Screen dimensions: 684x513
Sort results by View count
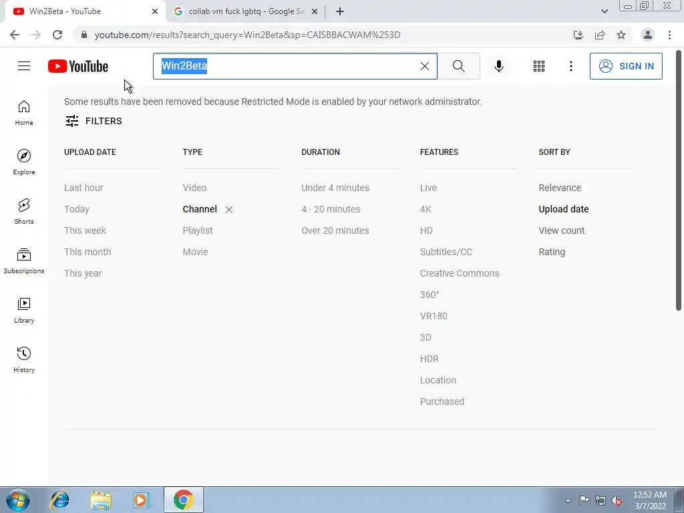561,230
